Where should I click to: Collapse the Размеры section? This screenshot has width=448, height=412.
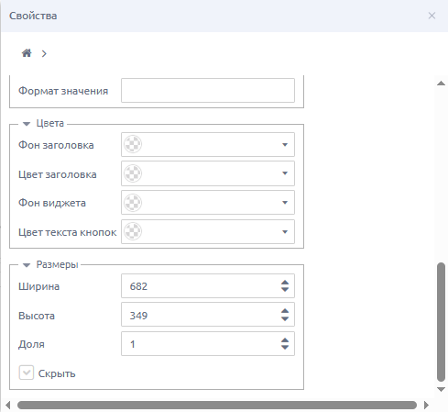(27, 265)
